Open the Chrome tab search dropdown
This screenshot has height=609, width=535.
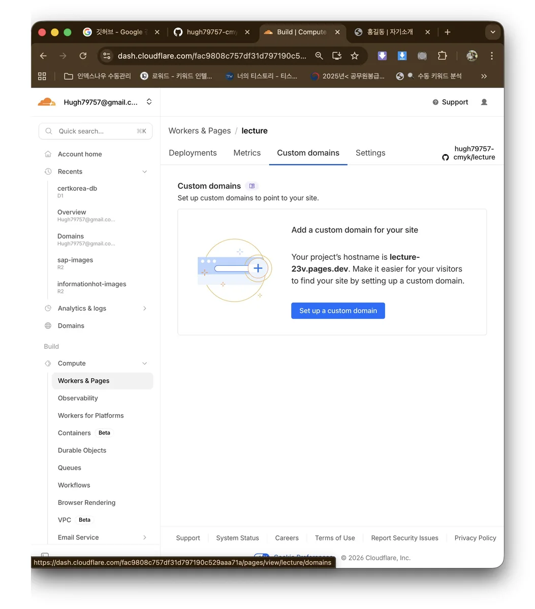tap(492, 32)
